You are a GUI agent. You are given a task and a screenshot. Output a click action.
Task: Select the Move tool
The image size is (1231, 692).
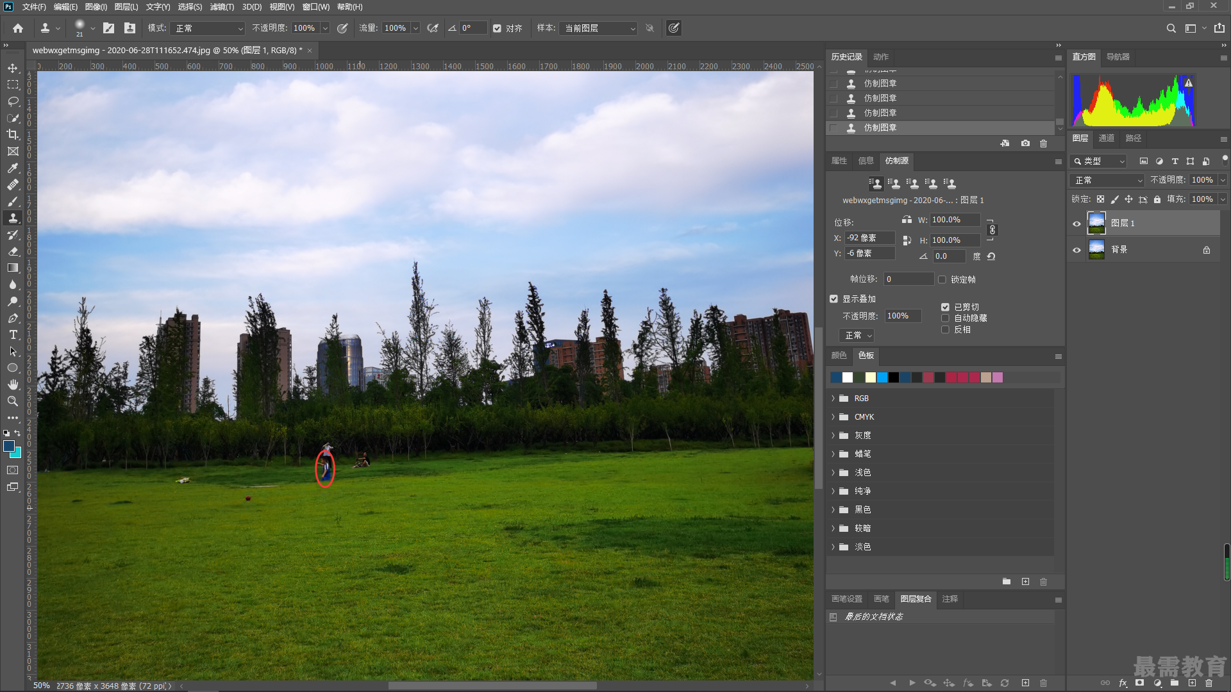tap(13, 68)
